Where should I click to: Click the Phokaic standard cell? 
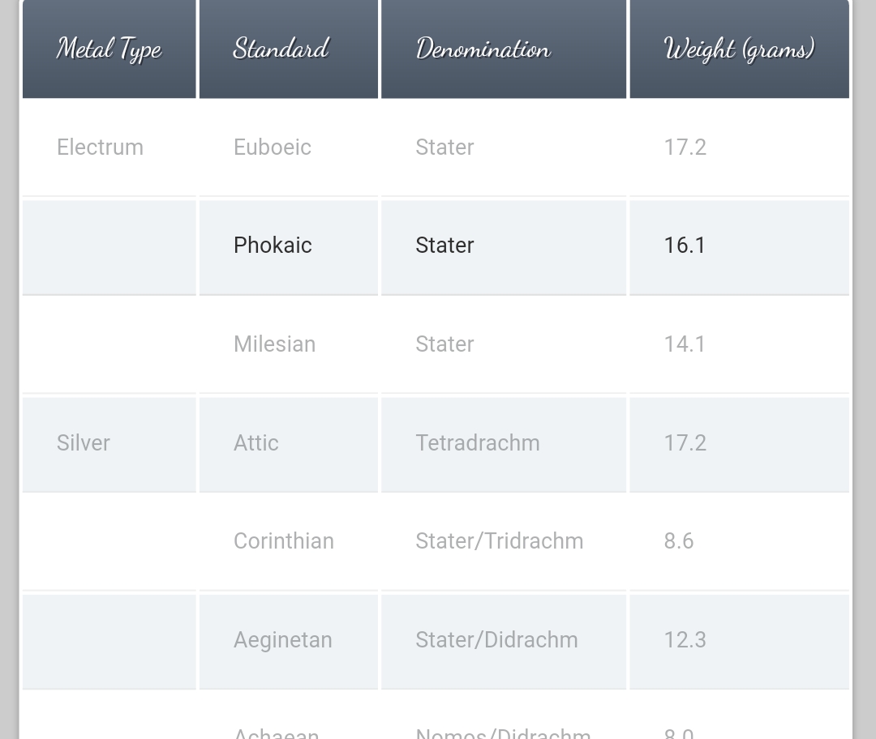coord(289,246)
